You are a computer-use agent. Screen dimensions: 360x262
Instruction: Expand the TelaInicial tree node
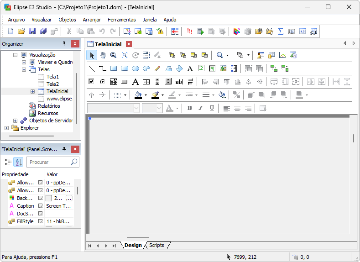[x=32, y=91]
